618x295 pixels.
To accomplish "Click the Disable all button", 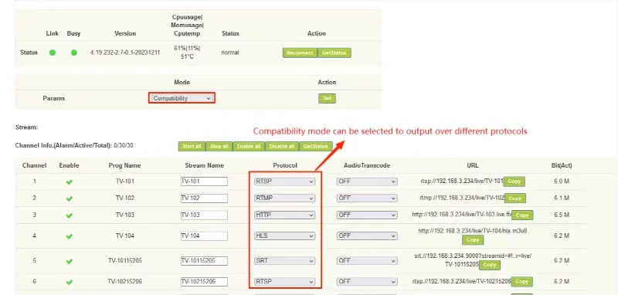I will tap(282, 147).
